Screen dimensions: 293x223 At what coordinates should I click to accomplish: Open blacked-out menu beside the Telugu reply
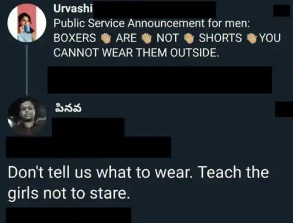coord(284,109)
